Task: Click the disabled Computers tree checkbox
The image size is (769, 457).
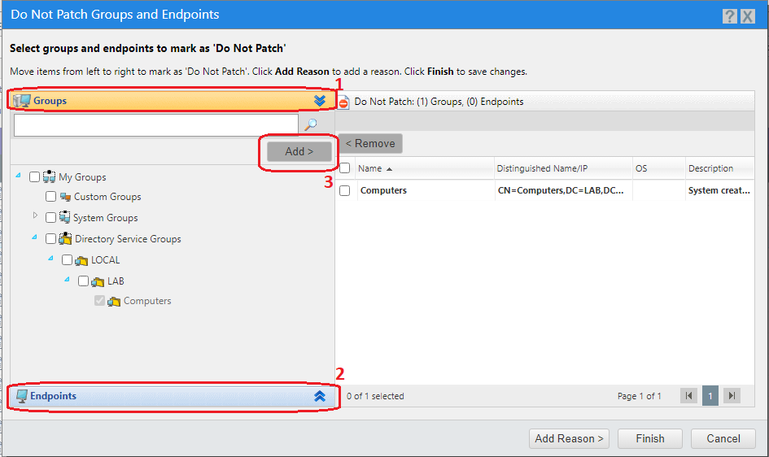Action: point(99,300)
